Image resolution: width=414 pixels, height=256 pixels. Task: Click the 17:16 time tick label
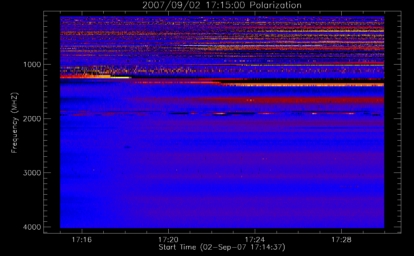click(82, 240)
